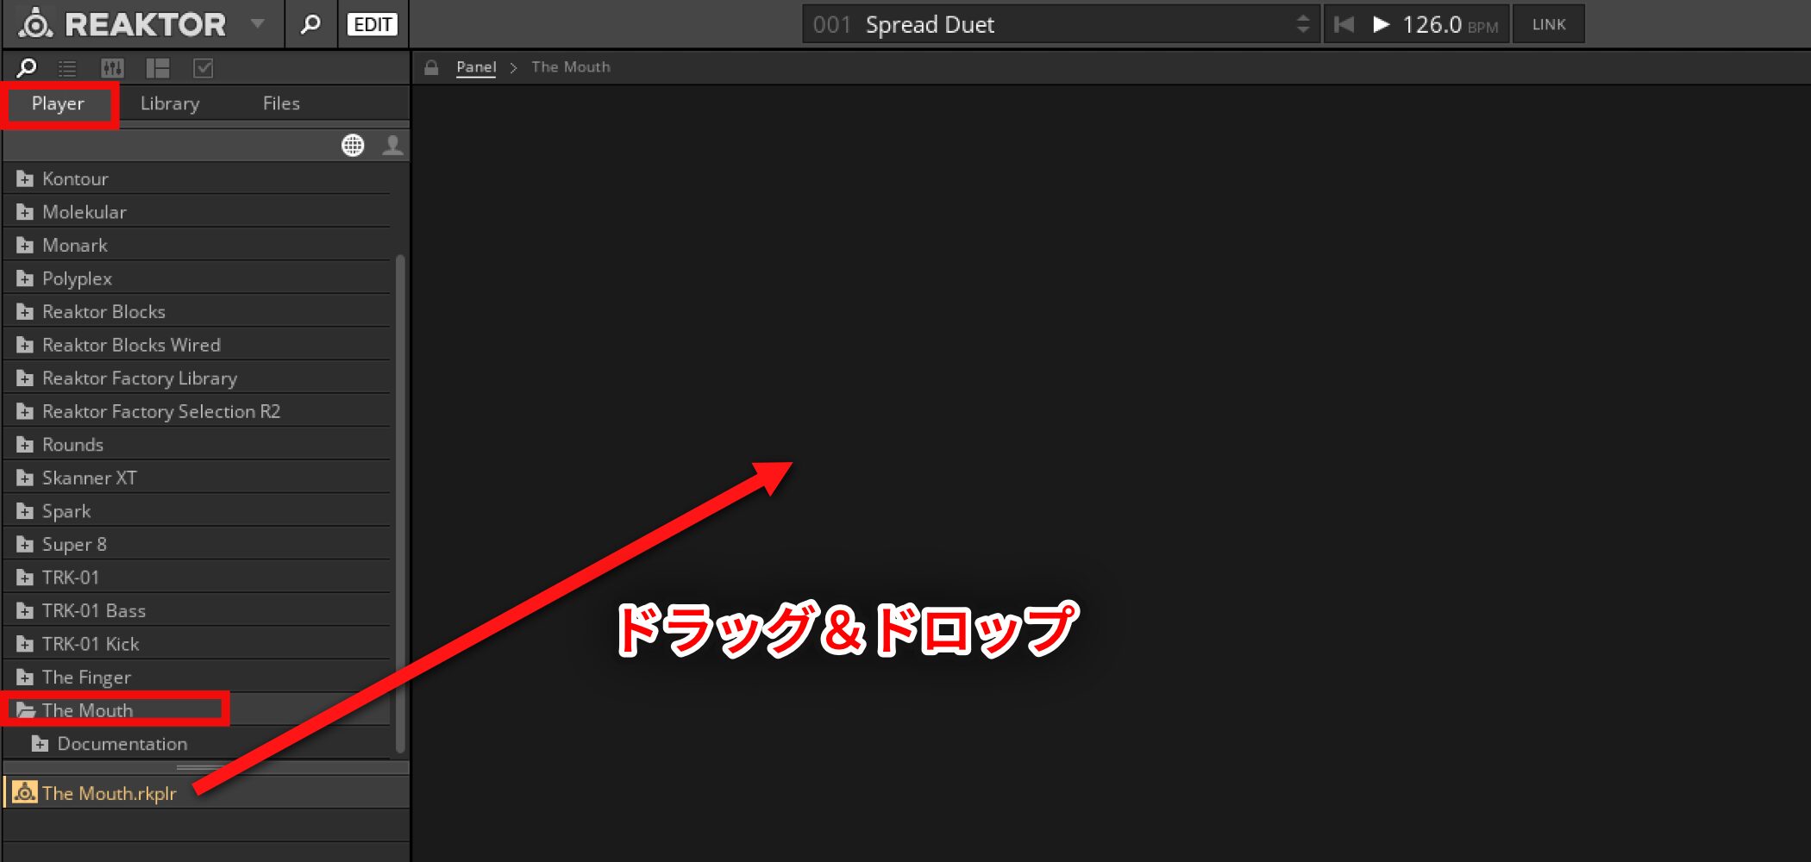Viewport: 1811px width, 862px height.
Task: Expand the Reaktor Blocks Wired folder
Action: tap(197, 345)
